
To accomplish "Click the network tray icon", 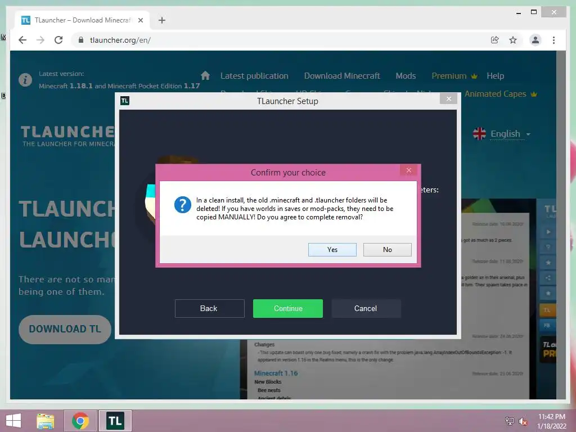I will point(509,421).
